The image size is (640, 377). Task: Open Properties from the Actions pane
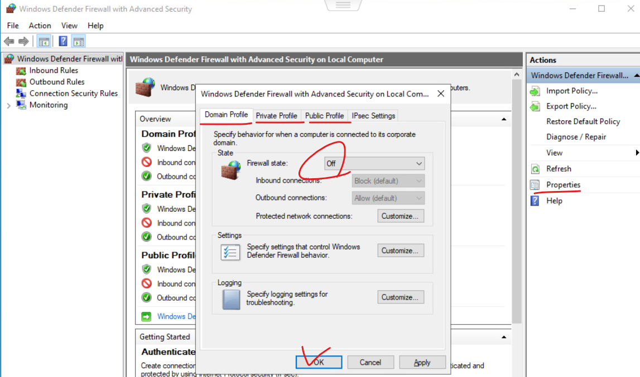point(563,185)
